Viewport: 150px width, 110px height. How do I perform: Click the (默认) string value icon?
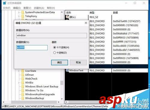(67, 17)
